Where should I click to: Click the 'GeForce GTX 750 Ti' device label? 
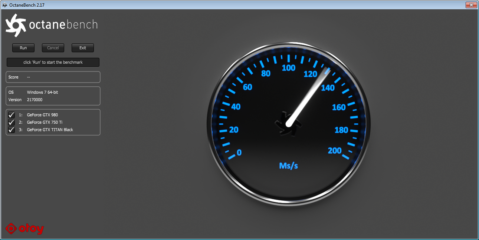tap(45, 122)
